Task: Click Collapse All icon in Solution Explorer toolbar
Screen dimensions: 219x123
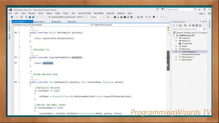Action: (197, 25)
